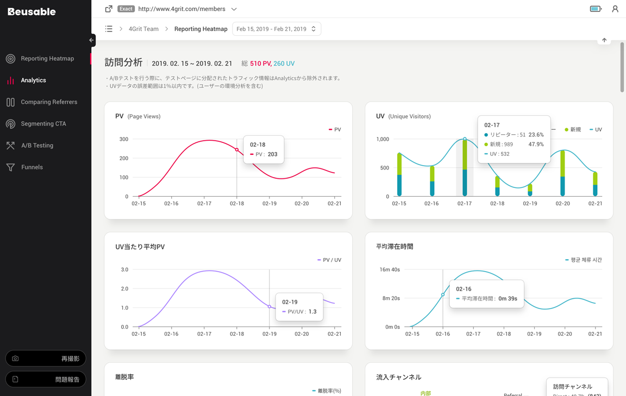Click the 02-16 point on 平均滞在時間 chart
Image resolution: width=626 pixels, height=396 pixels.
point(443,294)
